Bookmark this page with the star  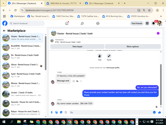coord(149,10)
